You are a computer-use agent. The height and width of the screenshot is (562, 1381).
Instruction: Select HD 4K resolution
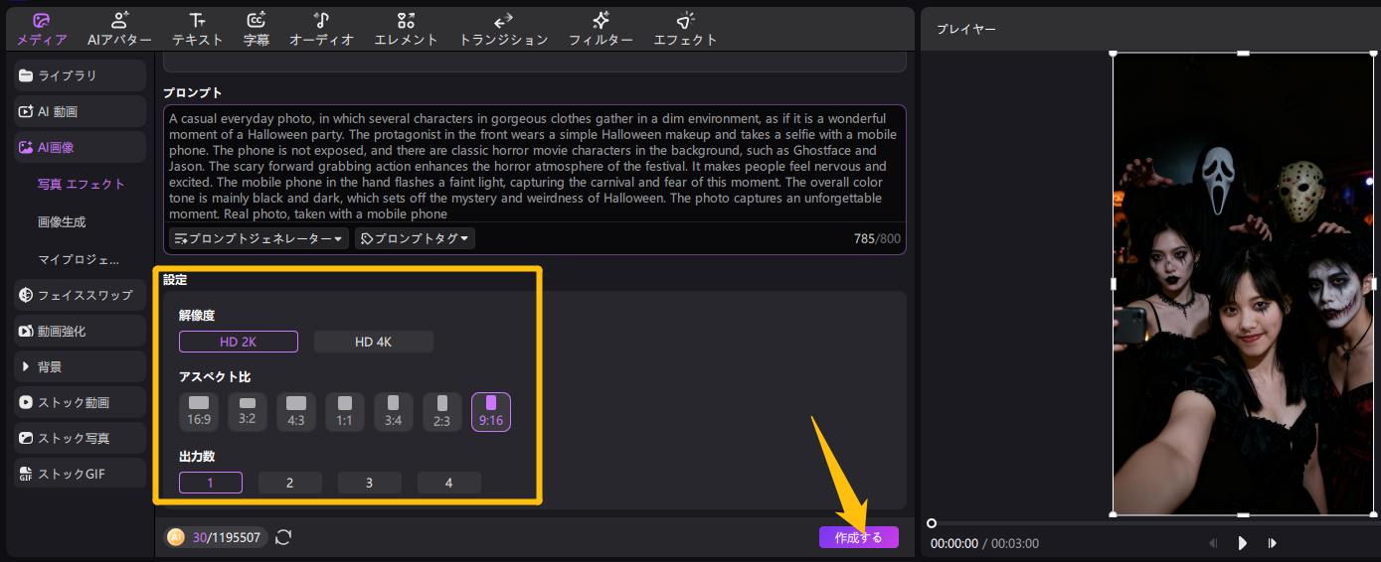pyautogui.click(x=373, y=342)
